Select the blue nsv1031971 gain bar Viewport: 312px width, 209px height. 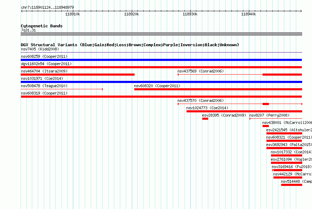[x=161, y=82]
